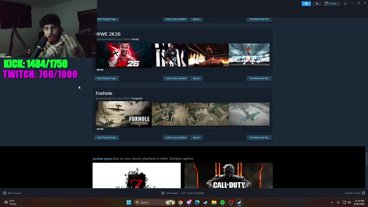The image size is (368, 207).
Task: Open the Zombies games tag link
Action: [x=102, y=158]
